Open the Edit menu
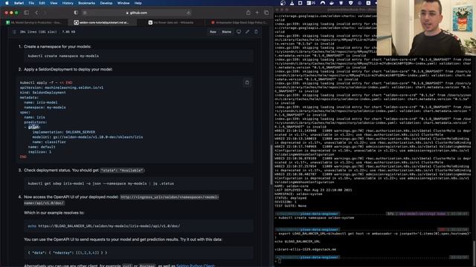This screenshot has height=267, width=476. coord(42,3)
